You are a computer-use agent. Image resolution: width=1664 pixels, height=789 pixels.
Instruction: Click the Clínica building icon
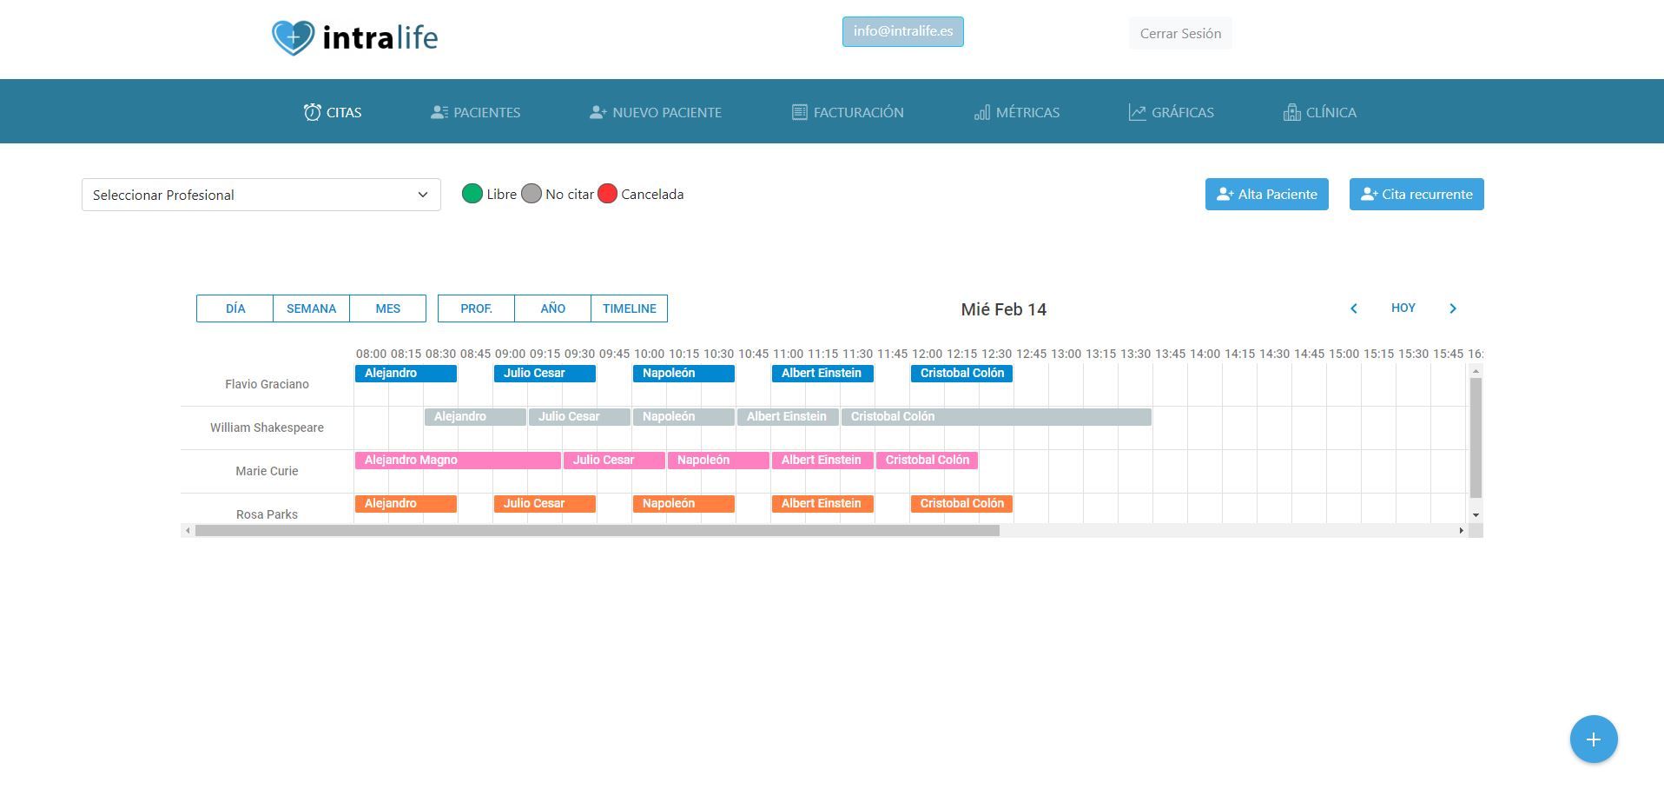coord(1291,112)
